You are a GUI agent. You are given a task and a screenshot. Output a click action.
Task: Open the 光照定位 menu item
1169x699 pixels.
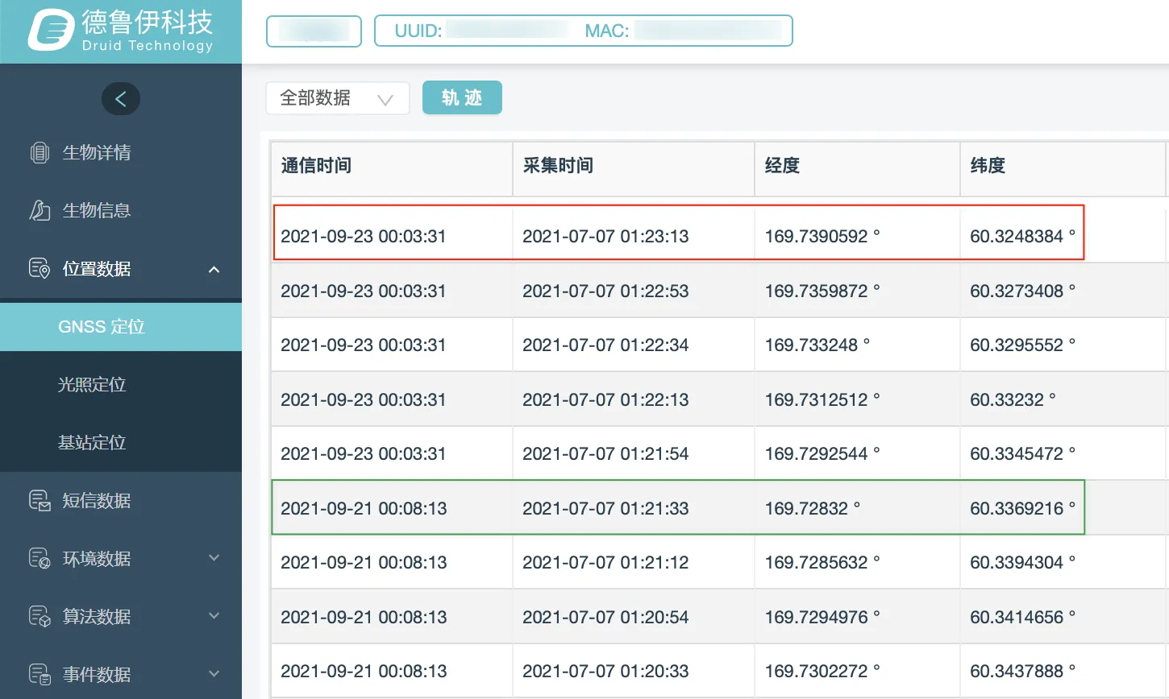(x=92, y=384)
